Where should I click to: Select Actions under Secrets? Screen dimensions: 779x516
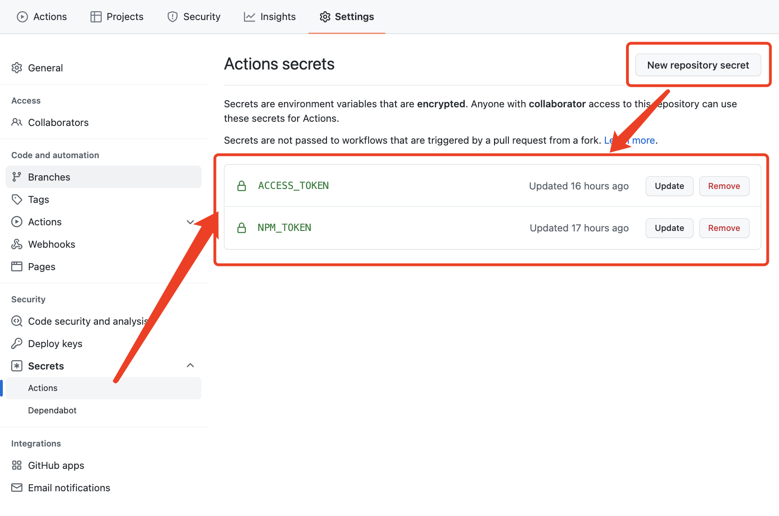click(104, 388)
